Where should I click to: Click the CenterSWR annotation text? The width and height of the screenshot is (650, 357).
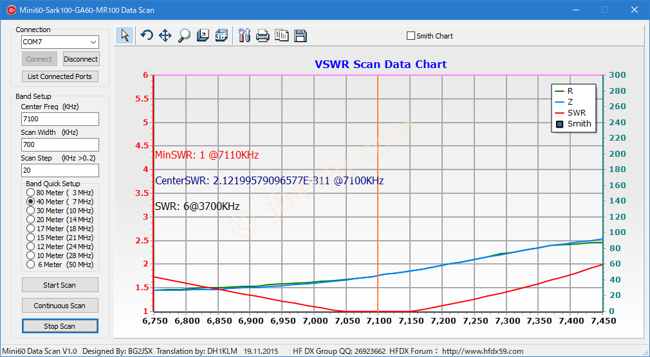270,181
